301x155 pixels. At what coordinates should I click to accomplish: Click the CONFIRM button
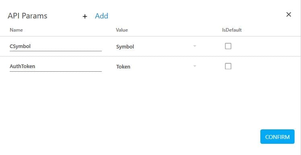[277, 137]
